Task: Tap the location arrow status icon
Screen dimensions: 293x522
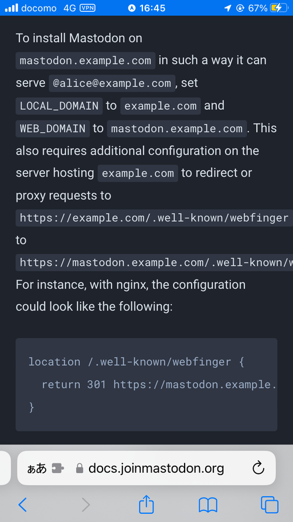Action: click(228, 8)
